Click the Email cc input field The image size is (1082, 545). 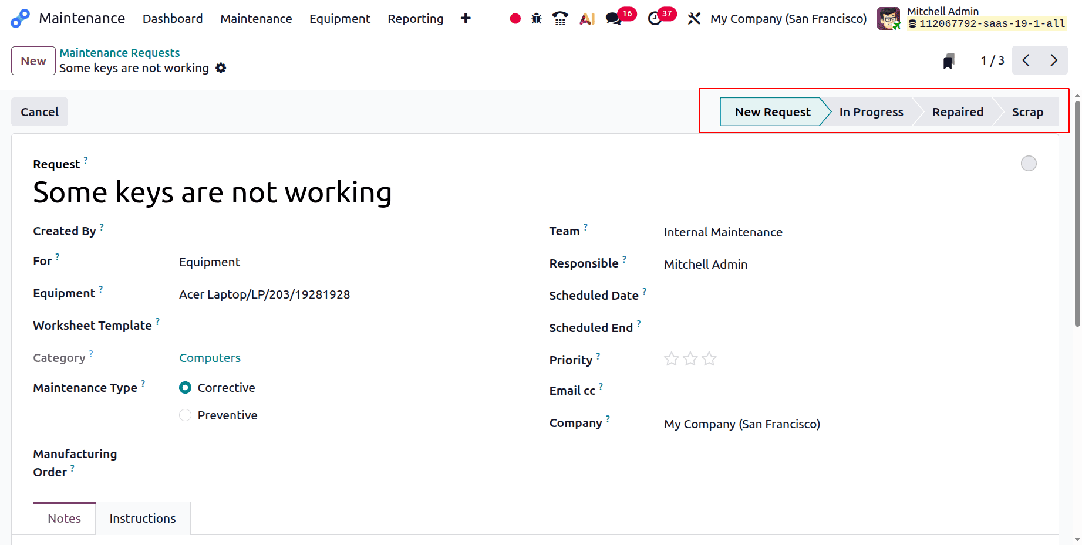pos(850,391)
